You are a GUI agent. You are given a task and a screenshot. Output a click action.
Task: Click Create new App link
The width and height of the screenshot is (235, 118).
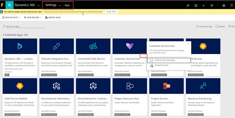click(204, 26)
